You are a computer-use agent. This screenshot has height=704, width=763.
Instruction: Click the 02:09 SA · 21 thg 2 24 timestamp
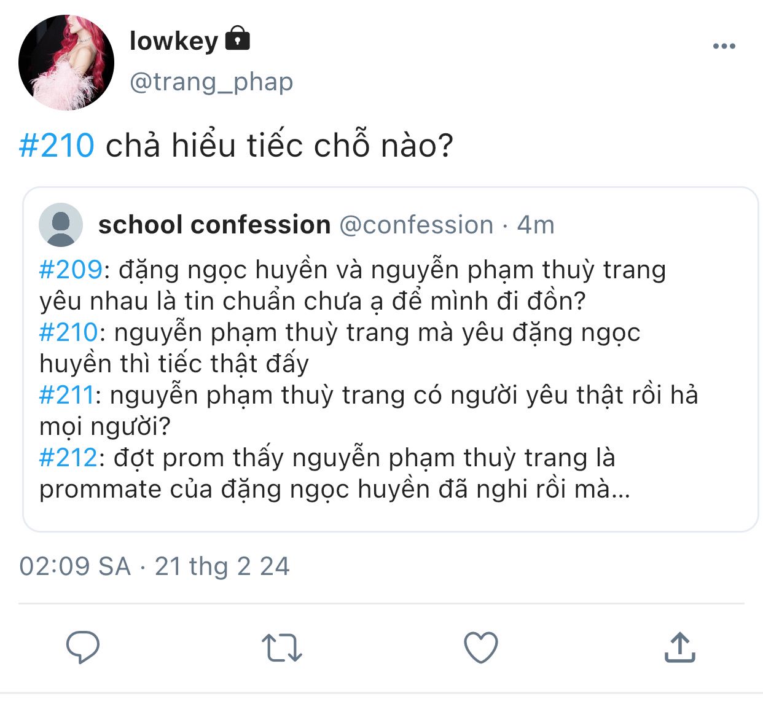[x=154, y=566]
